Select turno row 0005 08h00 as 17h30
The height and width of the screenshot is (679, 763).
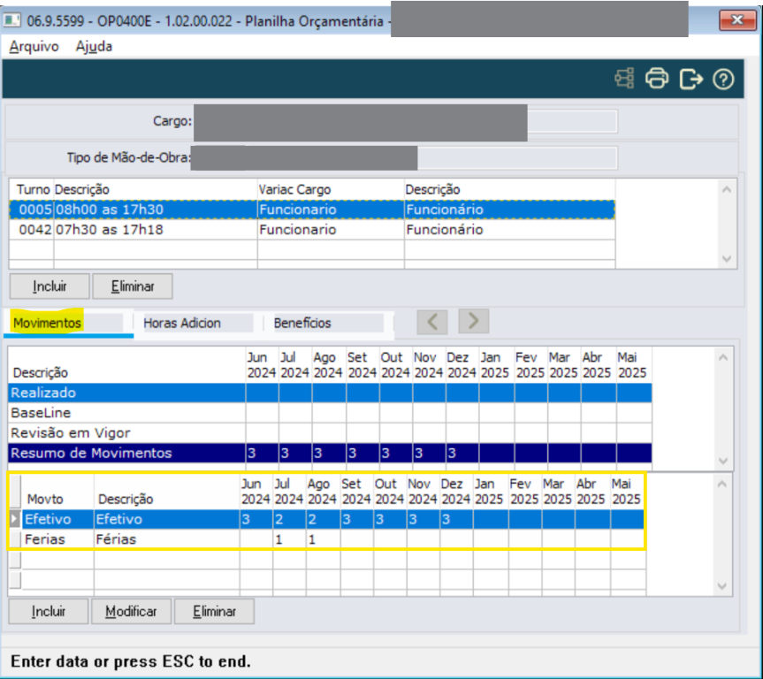(312, 210)
